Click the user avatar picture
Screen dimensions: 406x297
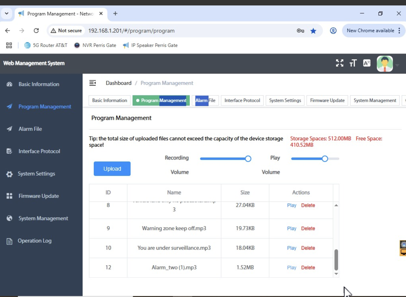(385, 64)
